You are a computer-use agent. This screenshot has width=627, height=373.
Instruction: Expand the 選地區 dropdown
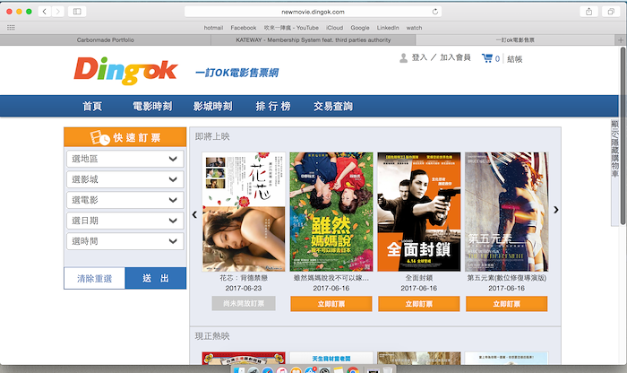[125, 159]
